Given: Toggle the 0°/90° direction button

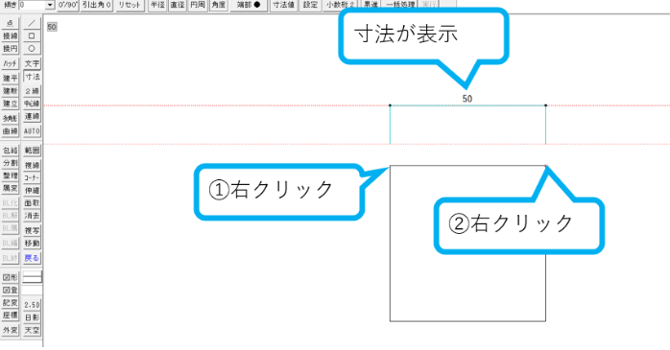Looking at the screenshot, I should pyautogui.click(x=68, y=5).
